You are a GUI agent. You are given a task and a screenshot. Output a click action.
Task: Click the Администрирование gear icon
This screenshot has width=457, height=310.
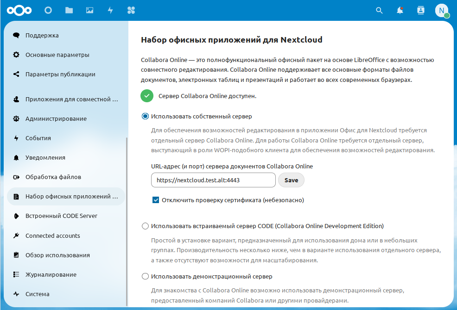point(16,119)
